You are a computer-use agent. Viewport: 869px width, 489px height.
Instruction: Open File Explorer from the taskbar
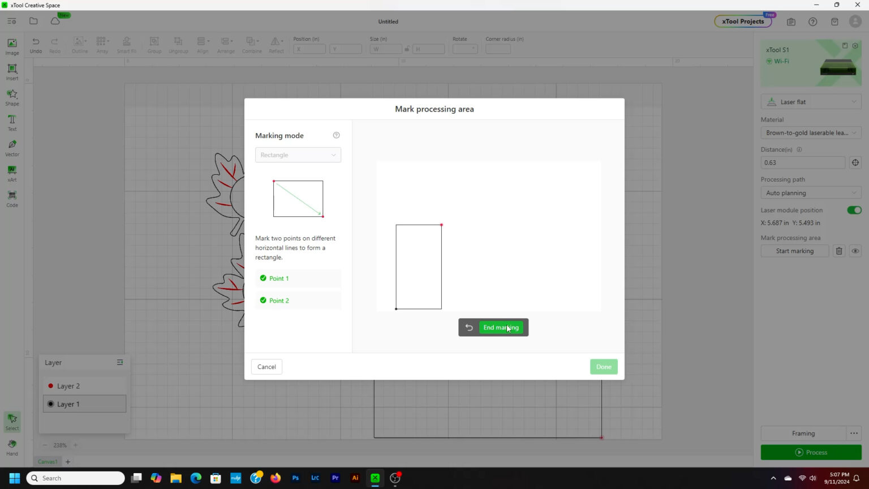(176, 478)
